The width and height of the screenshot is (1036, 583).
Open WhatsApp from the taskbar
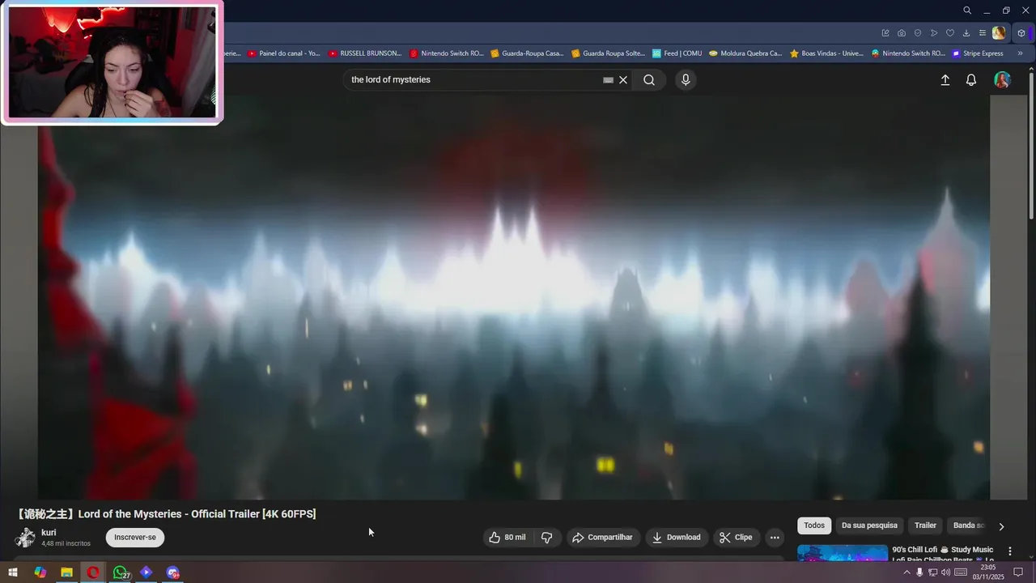(120, 572)
